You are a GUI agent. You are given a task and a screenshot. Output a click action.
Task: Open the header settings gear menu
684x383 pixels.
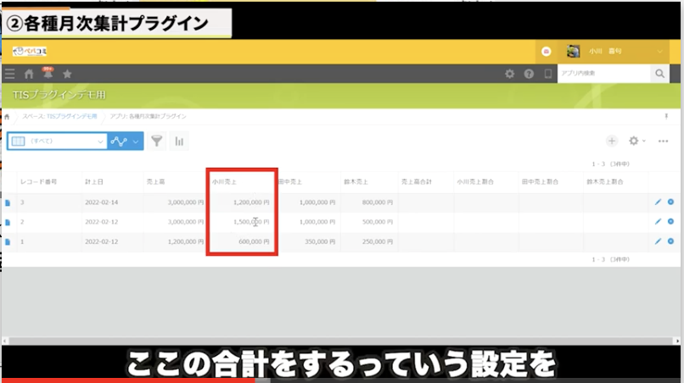pos(509,75)
